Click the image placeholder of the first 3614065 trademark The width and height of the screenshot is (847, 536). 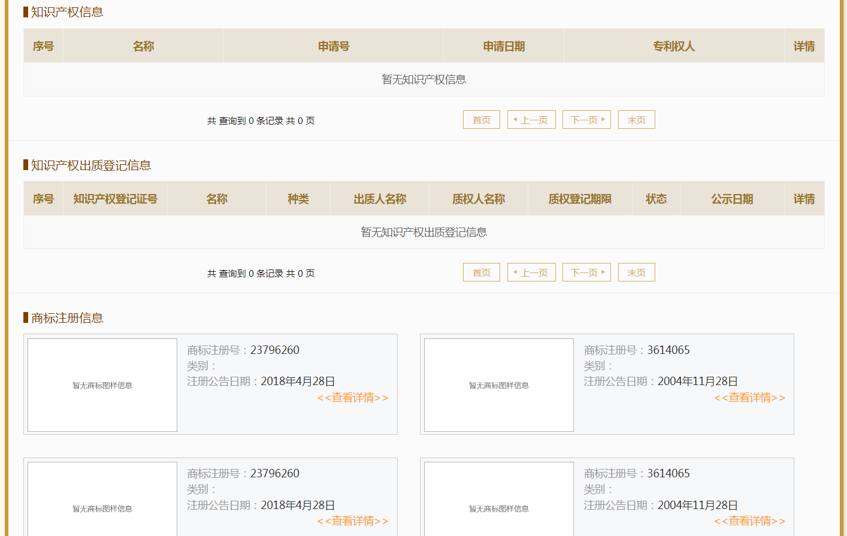pos(499,385)
